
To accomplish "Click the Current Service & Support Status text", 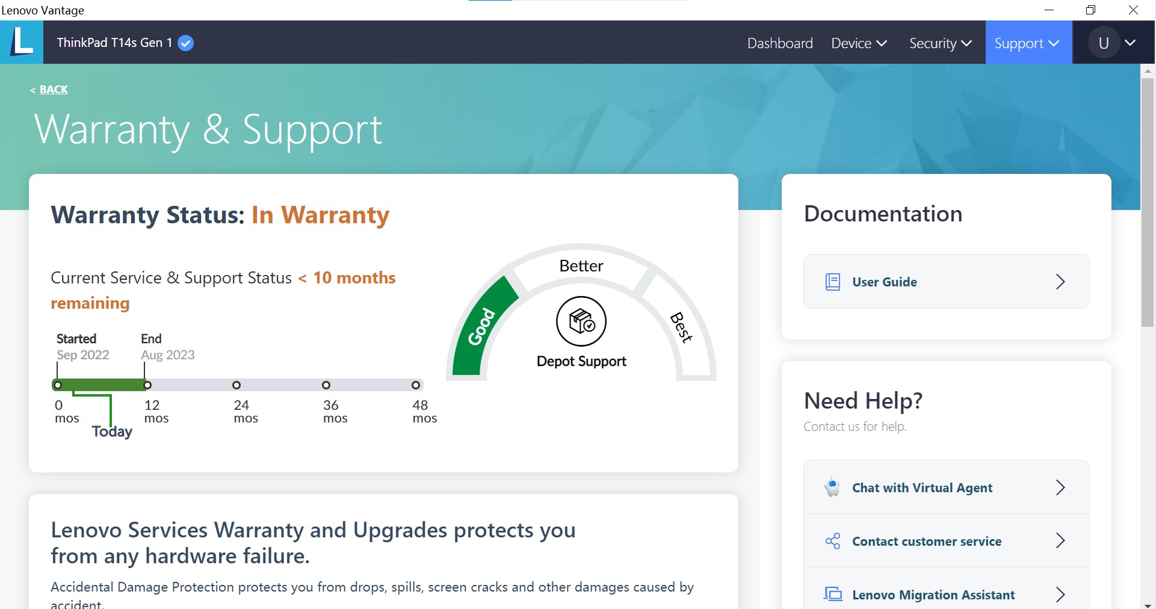I will point(171,278).
